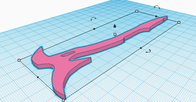Click the flat rotate arrow near the front edge

coord(148,51)
